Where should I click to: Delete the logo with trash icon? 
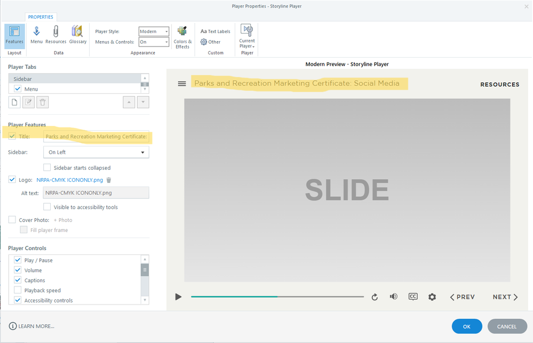click(x=109, y=180)
